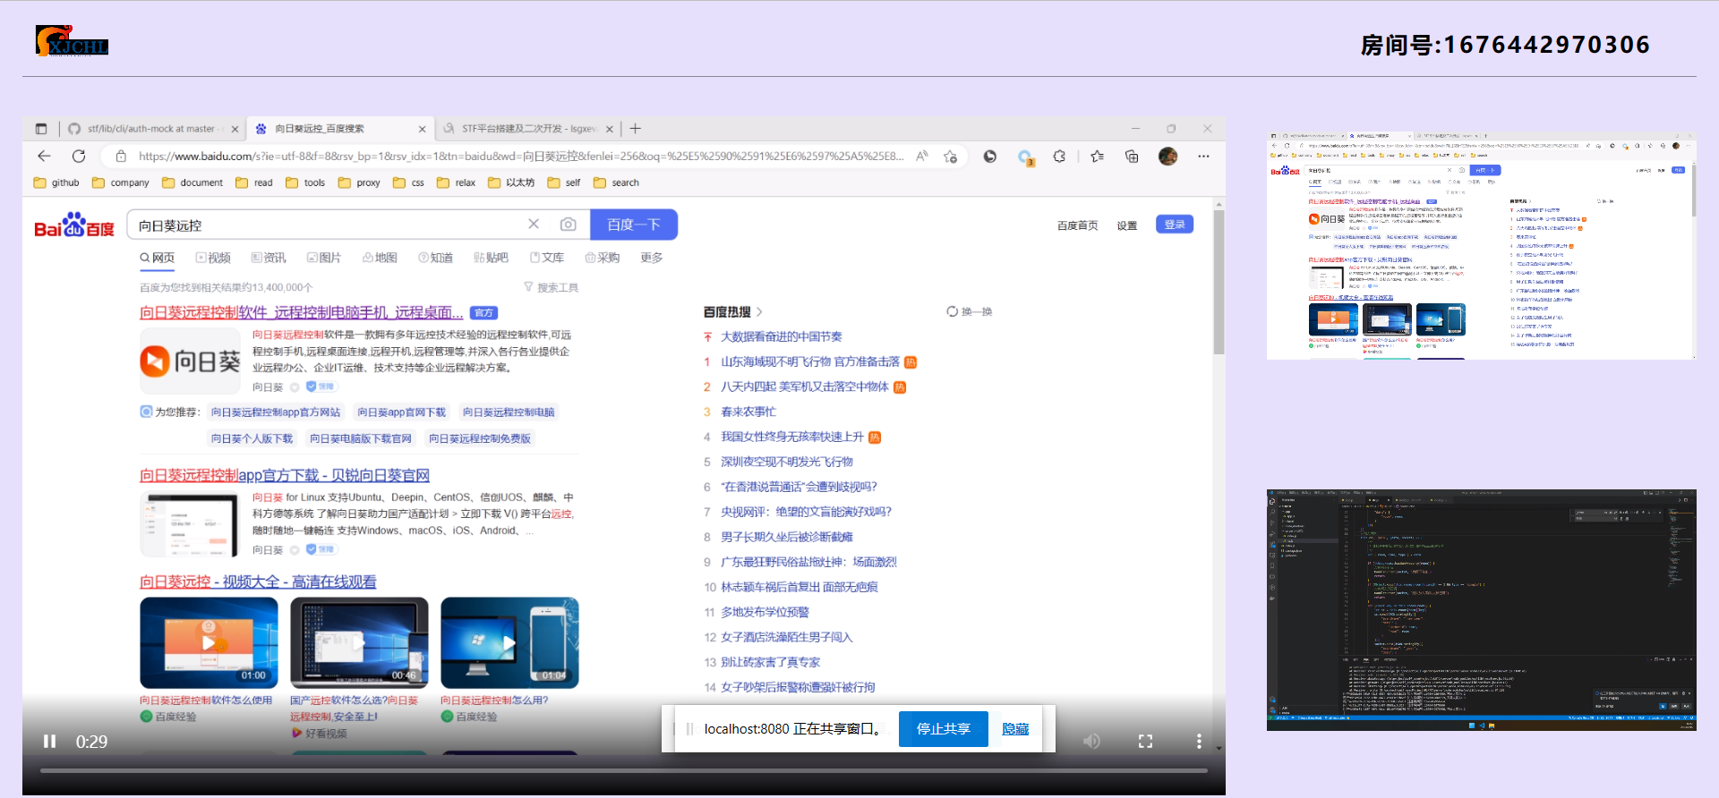Play the 01:04 video thumbnail
1719x798 pixels.
click(509, 642)
